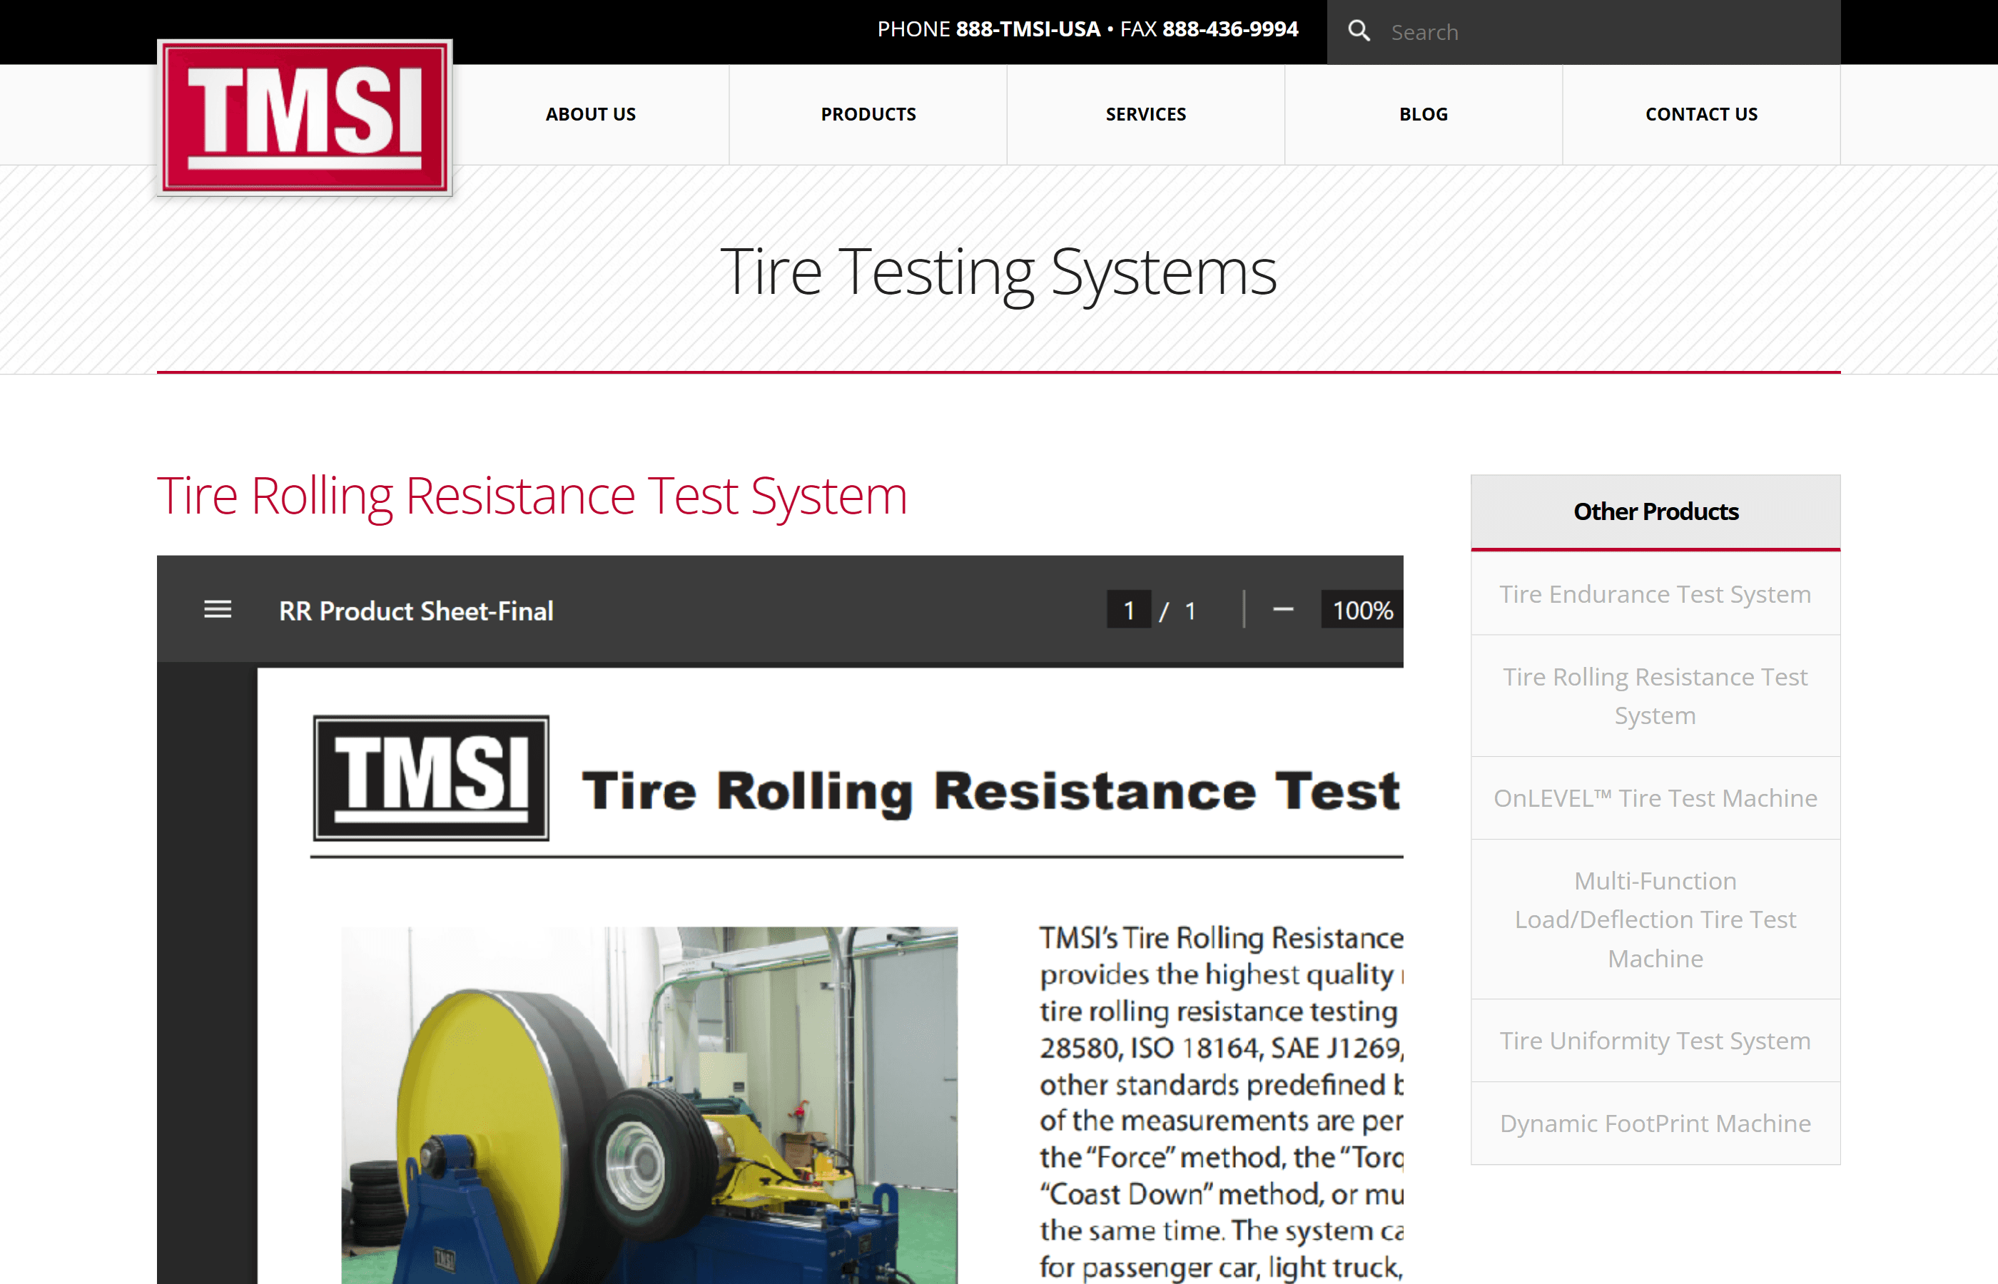Click the red TMSI logo
1998x1284 pixels.
[305, 118]
